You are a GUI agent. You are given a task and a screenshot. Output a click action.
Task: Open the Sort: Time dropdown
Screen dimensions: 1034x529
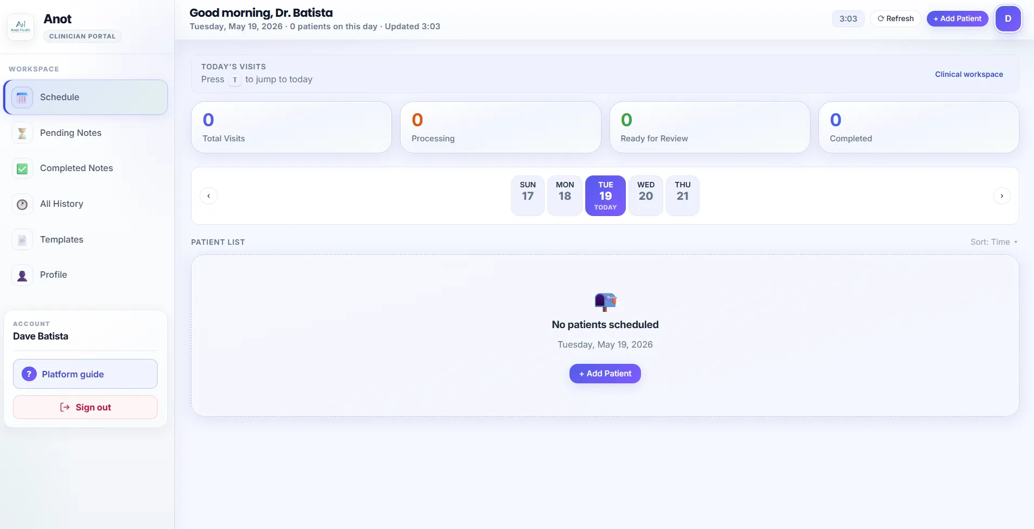pos(994,242)
